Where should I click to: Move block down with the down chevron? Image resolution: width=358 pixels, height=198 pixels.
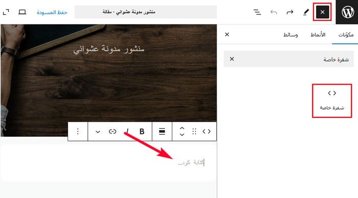click(182, 134)
